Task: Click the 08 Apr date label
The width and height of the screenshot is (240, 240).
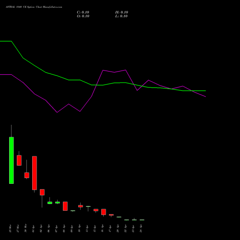Action: [64, 228]
